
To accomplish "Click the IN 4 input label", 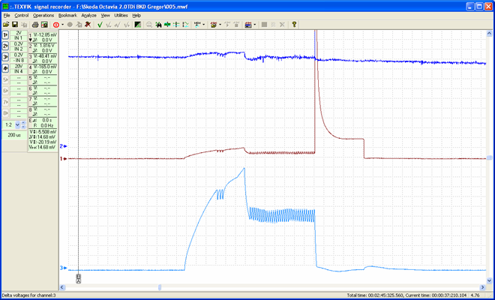I will (x=19, y=71).
